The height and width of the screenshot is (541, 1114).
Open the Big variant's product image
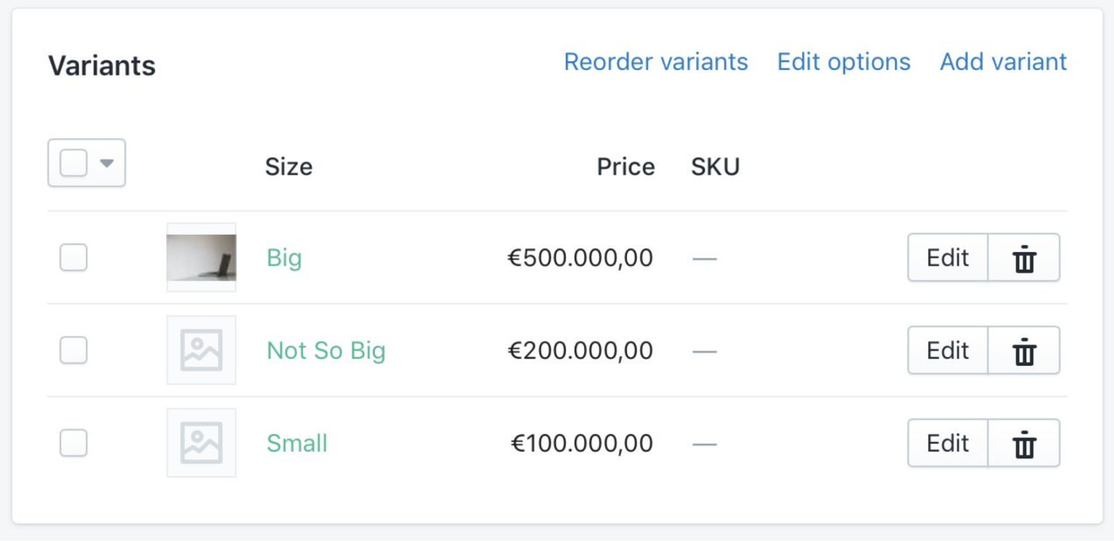pyautogui.click(x=201, y=256)
